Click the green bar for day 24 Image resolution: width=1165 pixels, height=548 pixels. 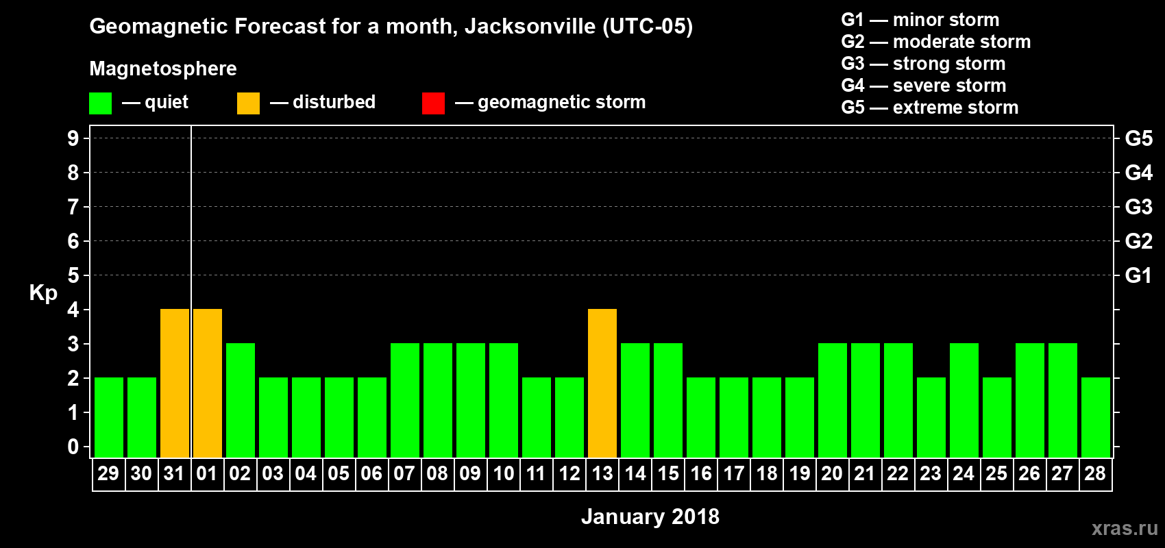tap(964, 400)
